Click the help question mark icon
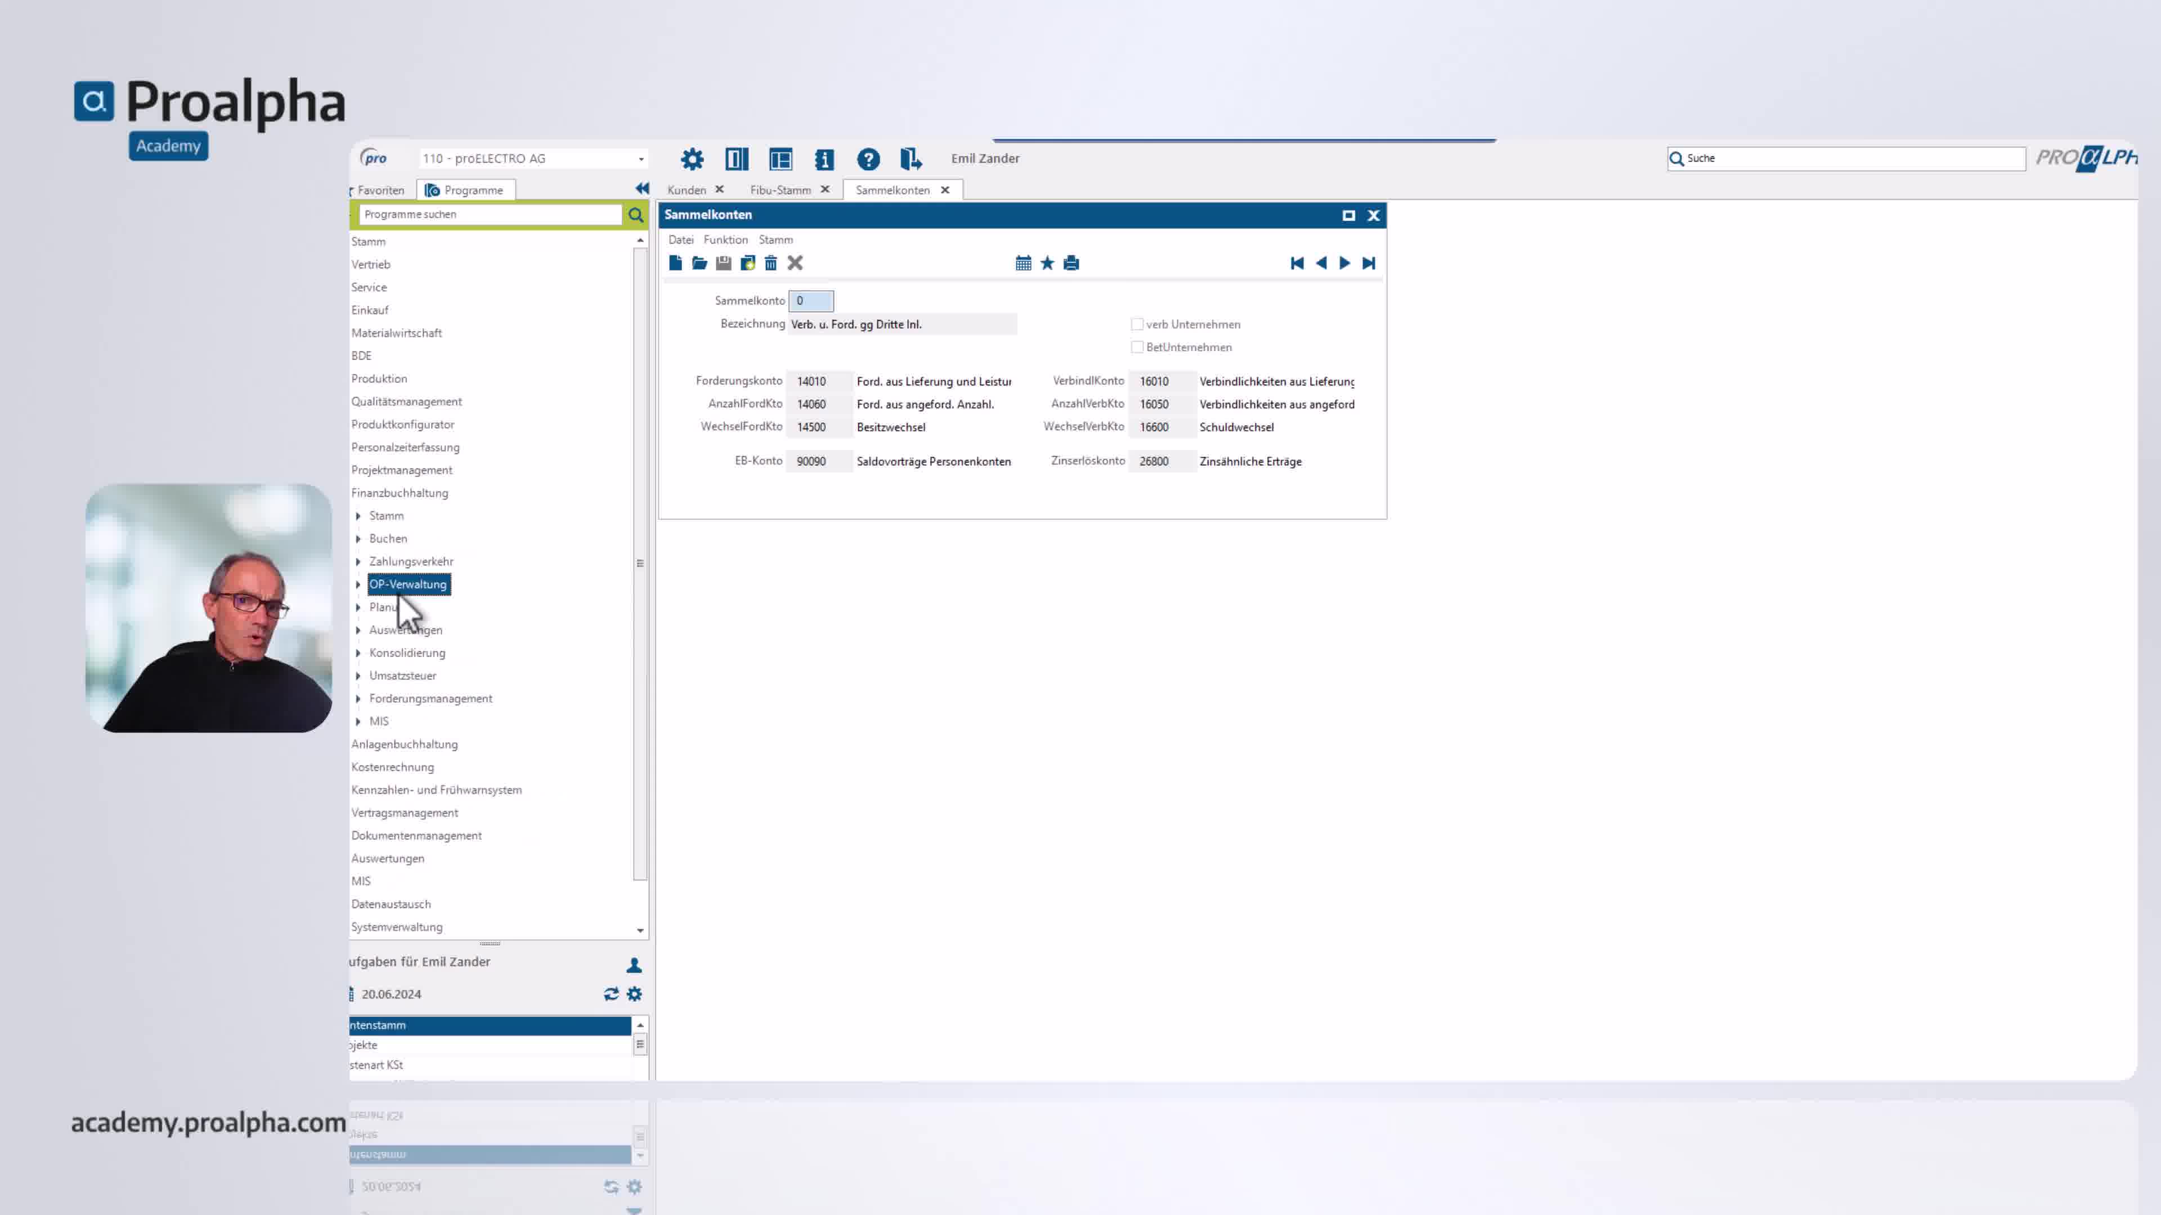Screen dimensions: 2161x1215 [x=868, y=159]
